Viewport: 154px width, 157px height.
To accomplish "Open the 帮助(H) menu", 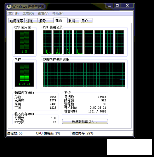I will 58,13.
